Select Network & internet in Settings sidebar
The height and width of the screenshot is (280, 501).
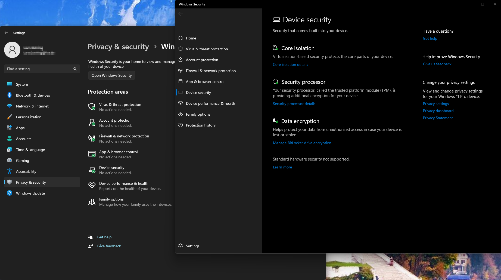pyautogui.click(x=42, y=106)
